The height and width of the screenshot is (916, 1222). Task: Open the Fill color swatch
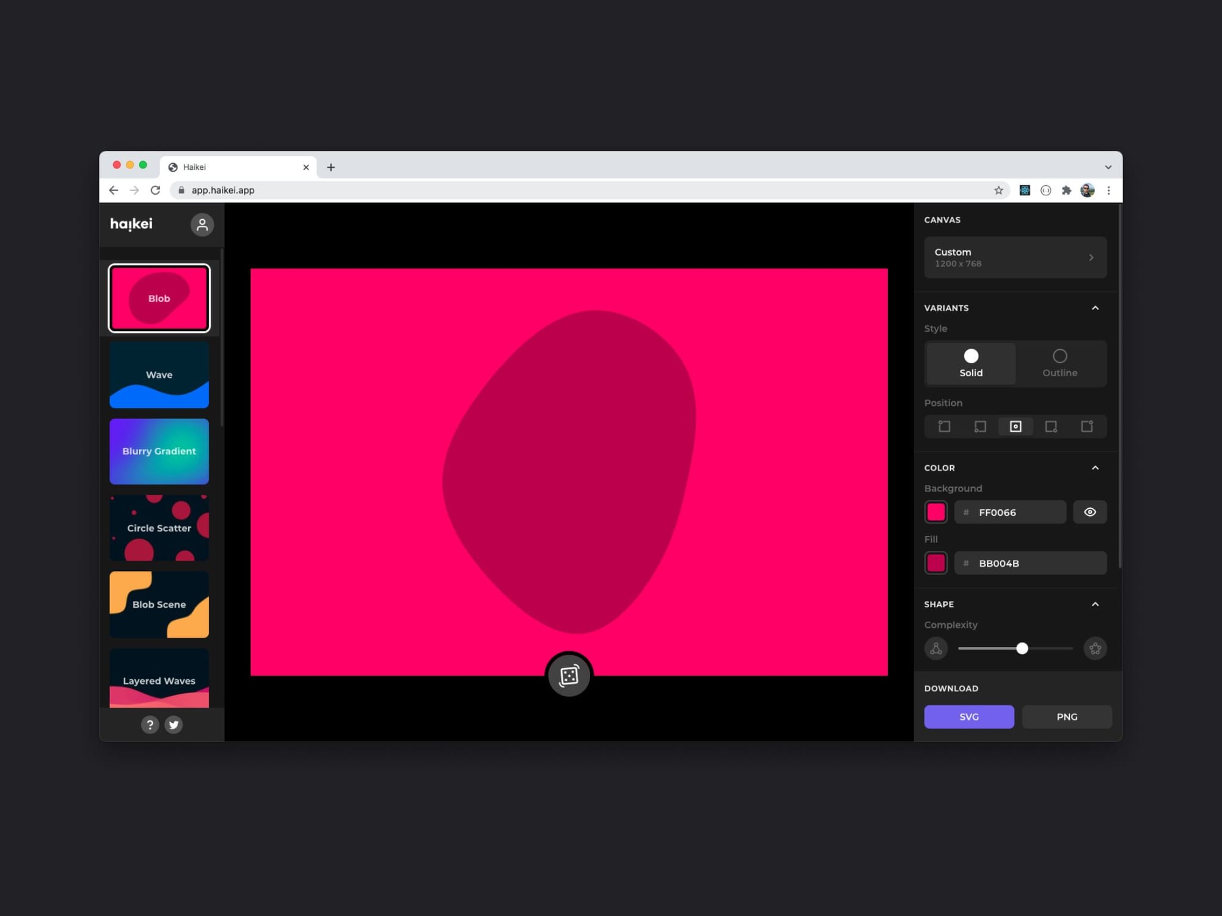point(936,563)
